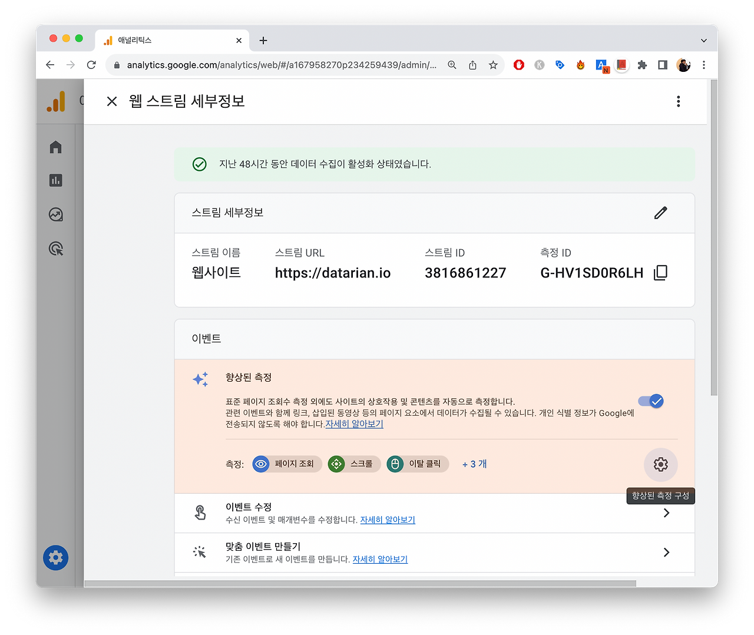Bookmark this page with the star icon
This screenshot has height=635, width=754.
[493, 65]
